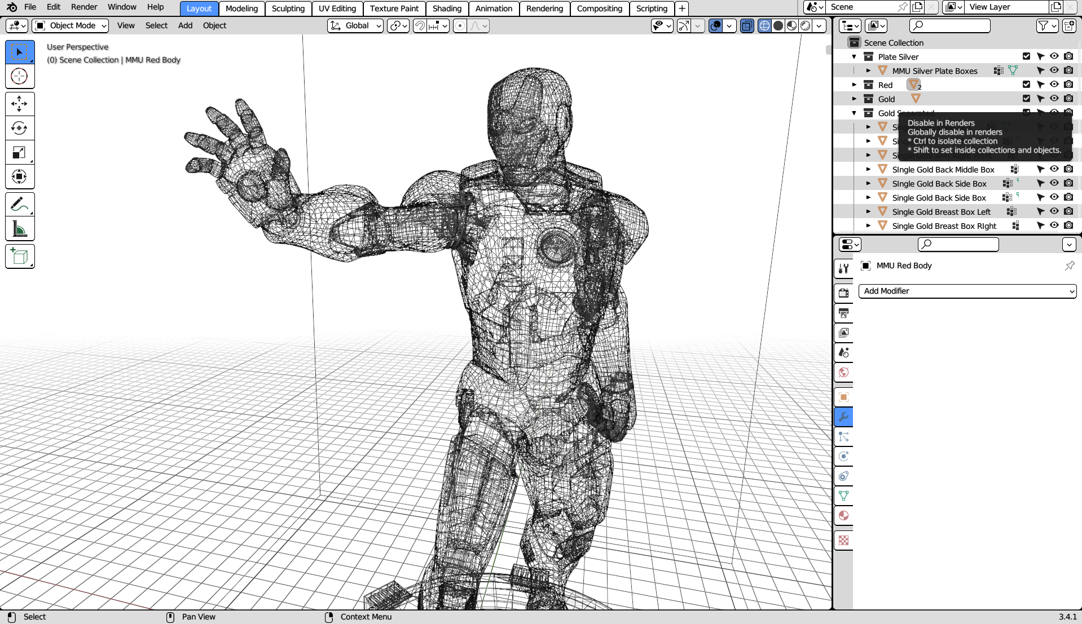1082x624 pixels.
Task: Open the View Layer properties tab
Action: click(843, 333)
